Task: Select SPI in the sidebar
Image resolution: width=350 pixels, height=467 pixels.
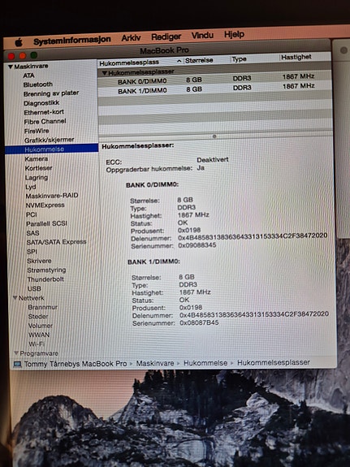Action: (32, 252)
